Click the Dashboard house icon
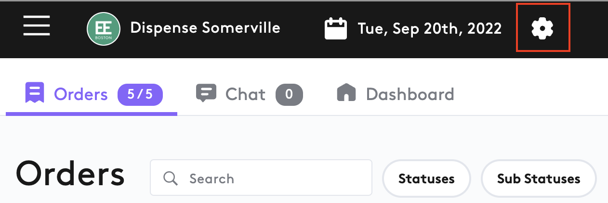This screenshot has width=608, height=203. (346, 93)
